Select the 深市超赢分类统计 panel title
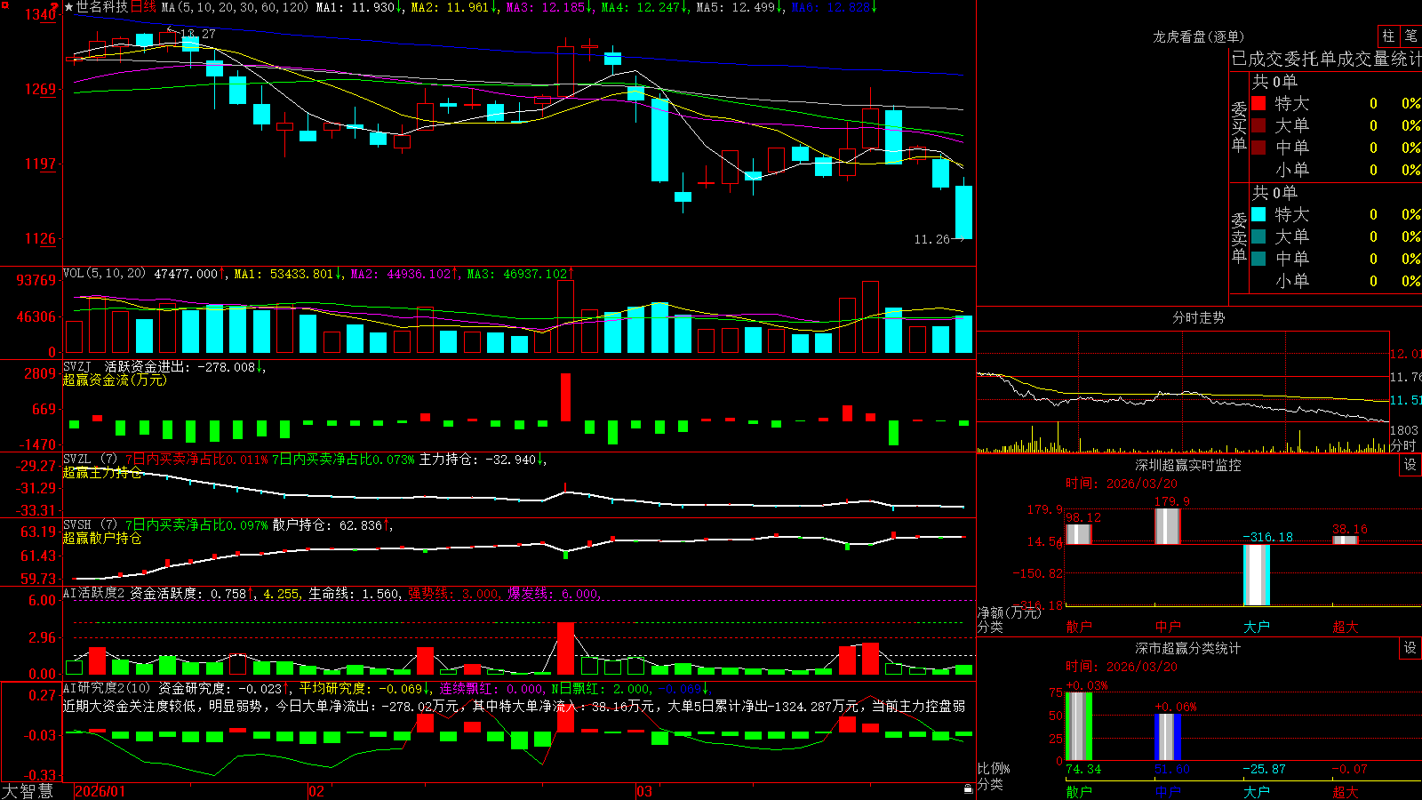The width and height of the screenshot is (1422, 800). click(1187, 648)
